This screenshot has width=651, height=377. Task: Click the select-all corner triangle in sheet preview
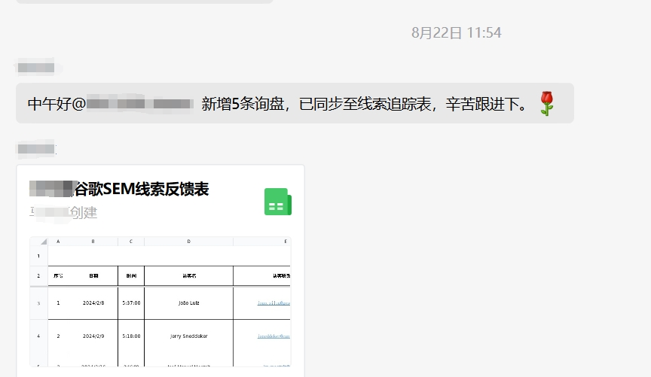(43, 242)
